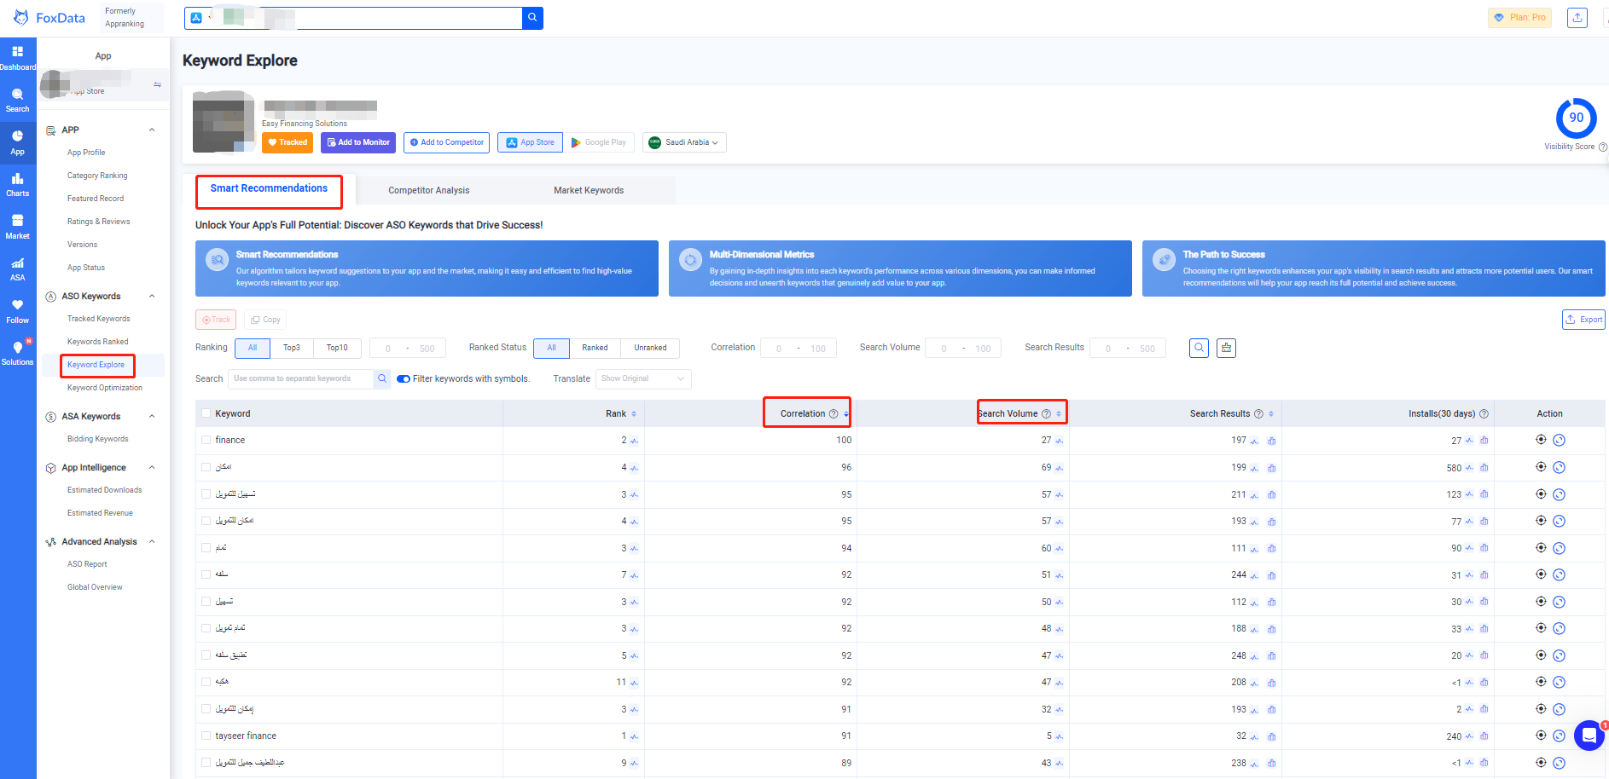Click the Correlation minimum value field
1609x779 pixels.
[779, 348]
